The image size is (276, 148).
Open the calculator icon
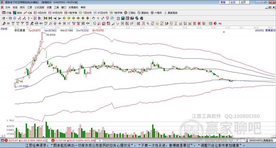pyautogui.click(x=123, y=18)
